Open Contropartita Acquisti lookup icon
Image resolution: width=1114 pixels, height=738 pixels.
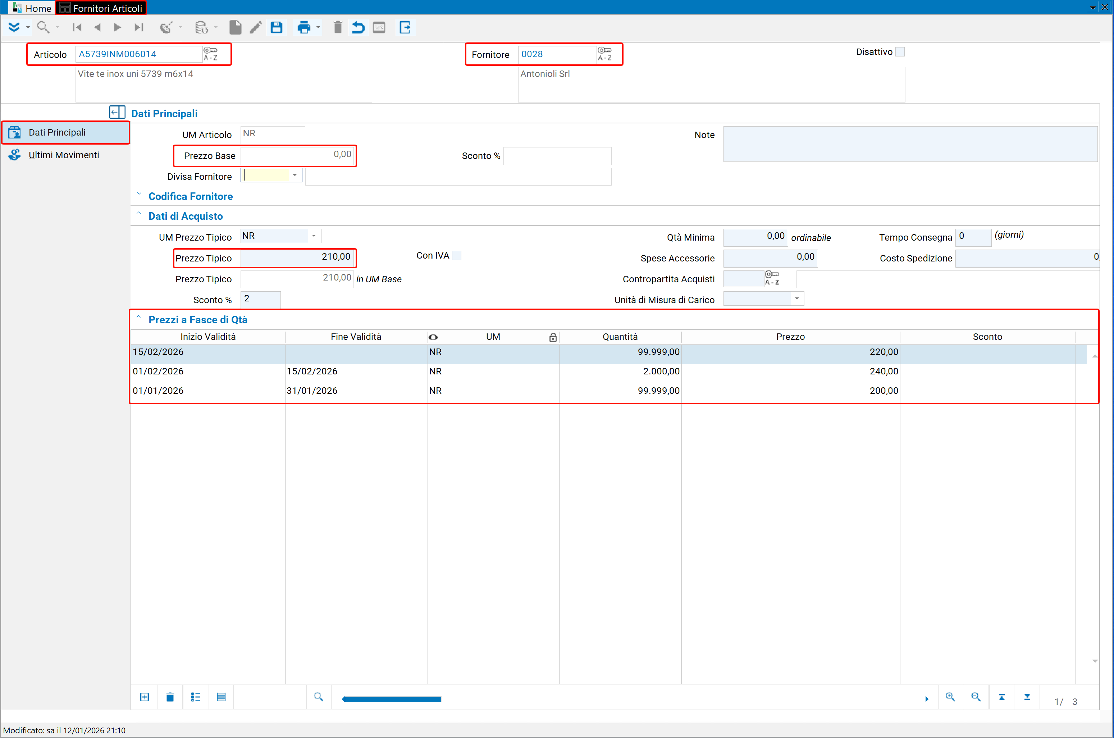772,278
